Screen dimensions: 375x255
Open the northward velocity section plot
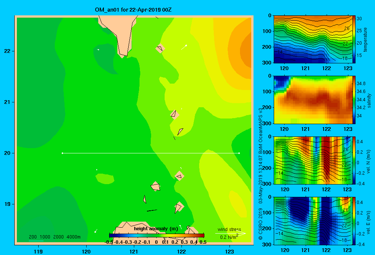313,160
